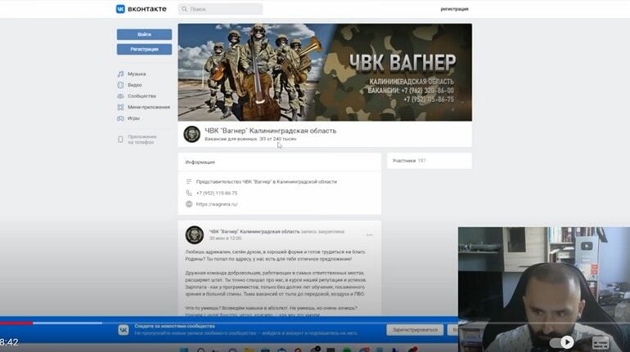This screenshot has height=352, width=630.
Task: Click the pinned post author's avatar
Action: pyautogui.click(x=195, y=235)
